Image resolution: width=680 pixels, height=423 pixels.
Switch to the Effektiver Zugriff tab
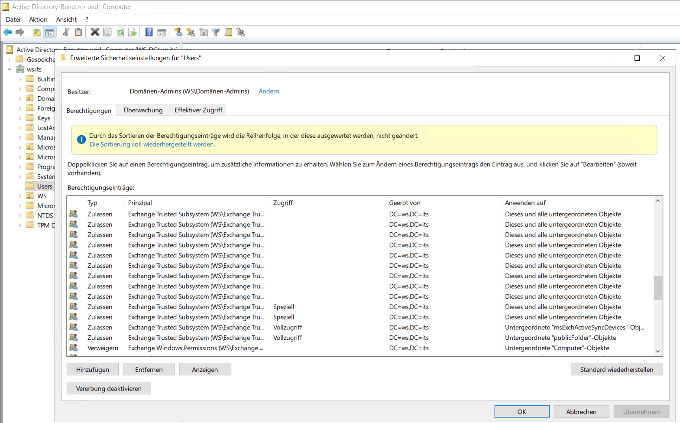(198, 110)
